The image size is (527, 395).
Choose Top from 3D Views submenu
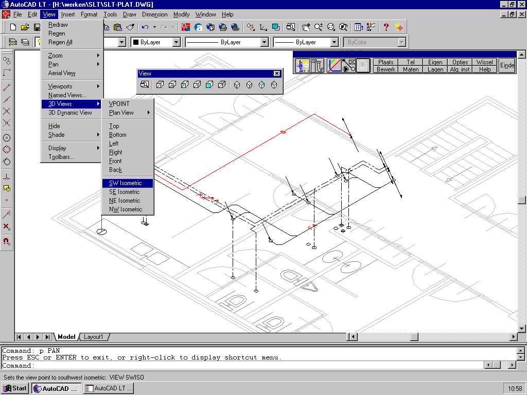click(128, 126)
